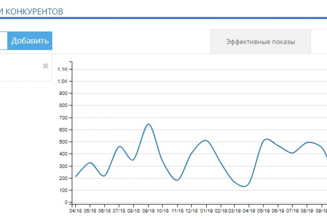Screen dimensions: 327x218
Task: Select the 05/19 x-axis label
Action: pos(263,211)
